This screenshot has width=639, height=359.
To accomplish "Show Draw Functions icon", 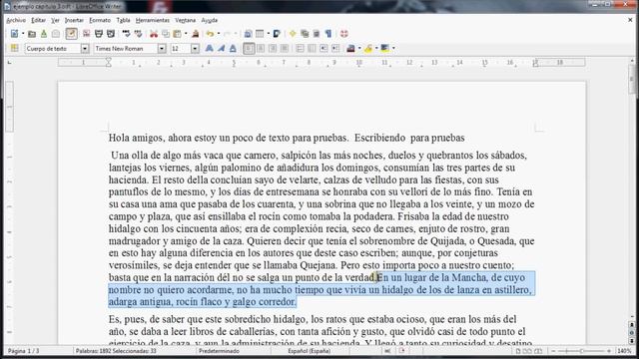I will (x=277, y=34).
